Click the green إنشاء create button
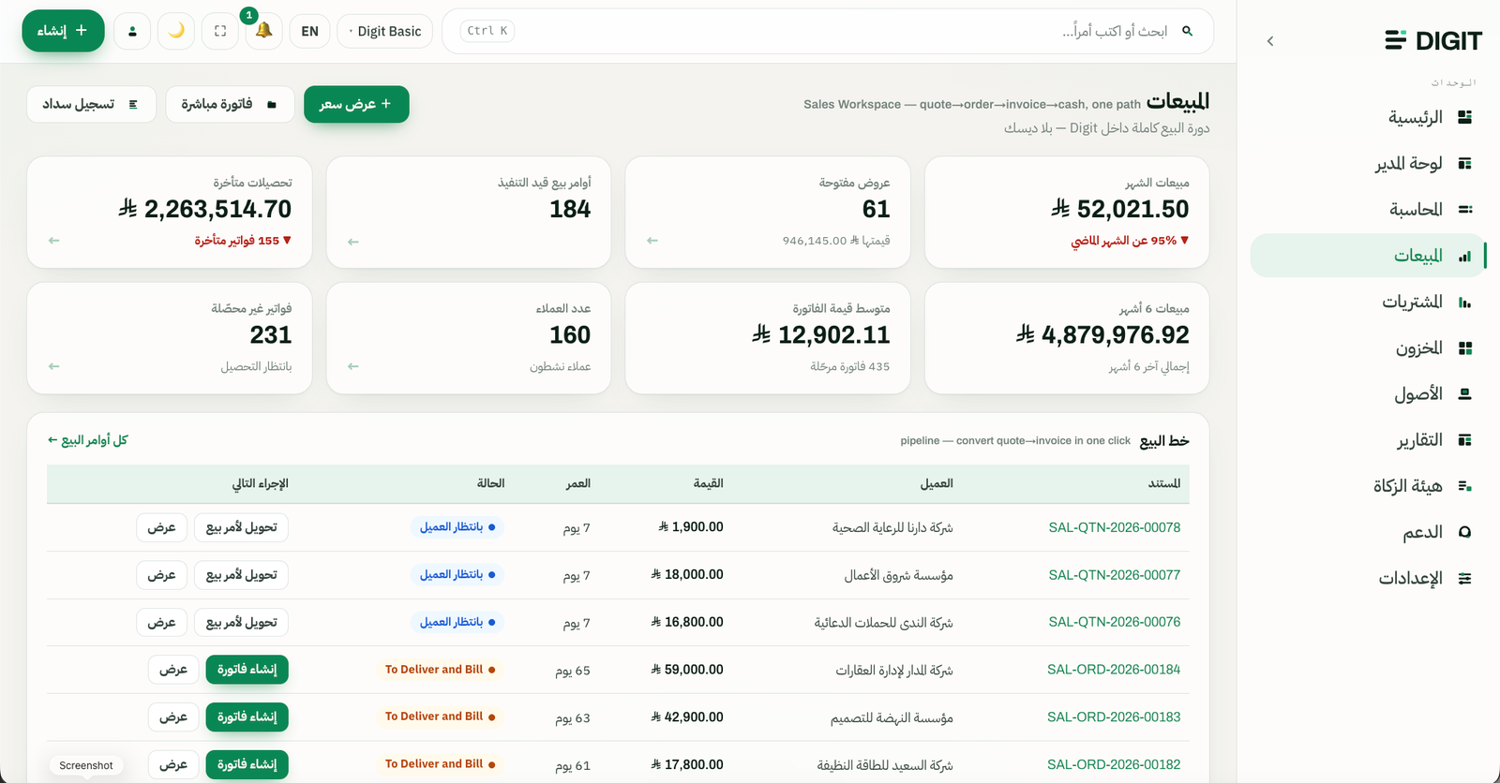 tap(63, 31)
